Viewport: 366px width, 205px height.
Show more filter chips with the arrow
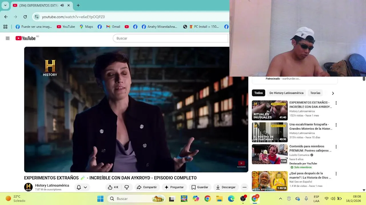(x=333, y=93)
